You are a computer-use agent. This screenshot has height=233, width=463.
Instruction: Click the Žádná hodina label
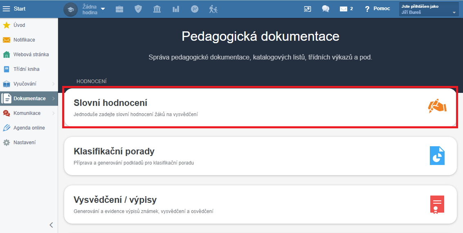pyautogui.click(x=90, y=9)
